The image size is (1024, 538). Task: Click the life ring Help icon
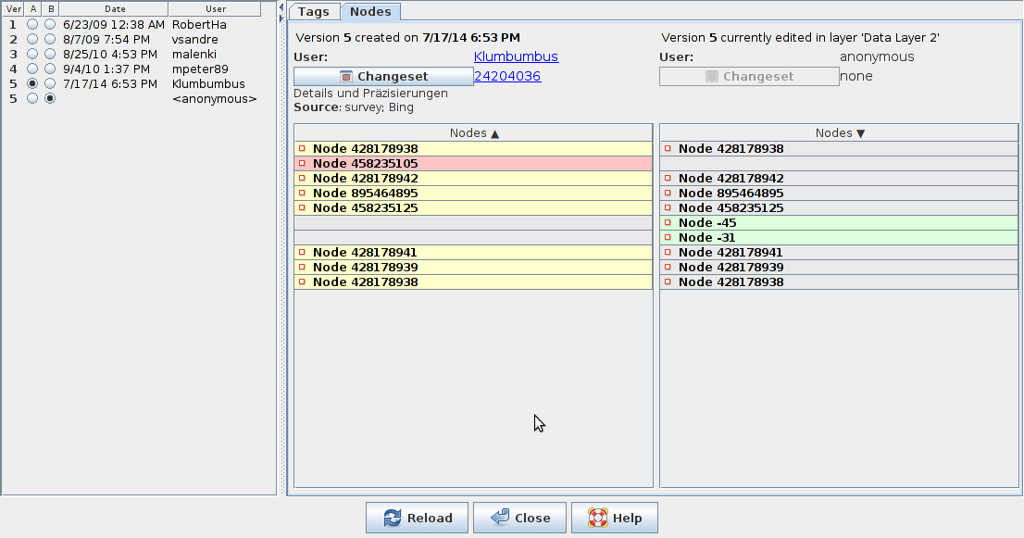pos(597,519)
